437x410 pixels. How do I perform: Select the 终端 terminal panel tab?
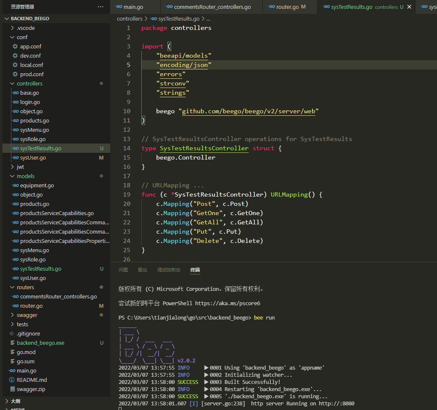coord(195,270)
